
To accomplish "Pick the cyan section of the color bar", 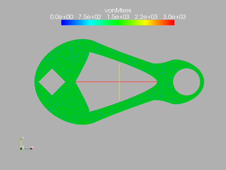I will tap(90, 23).
